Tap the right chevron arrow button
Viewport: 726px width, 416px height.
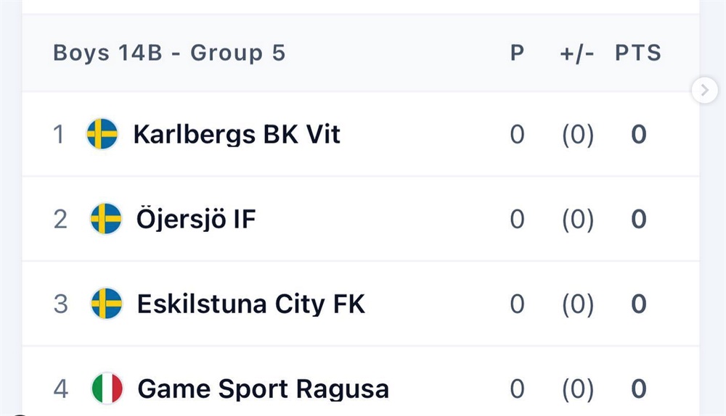705,90
